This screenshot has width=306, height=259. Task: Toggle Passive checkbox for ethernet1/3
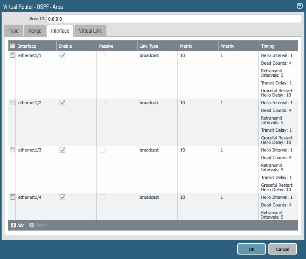103,150
